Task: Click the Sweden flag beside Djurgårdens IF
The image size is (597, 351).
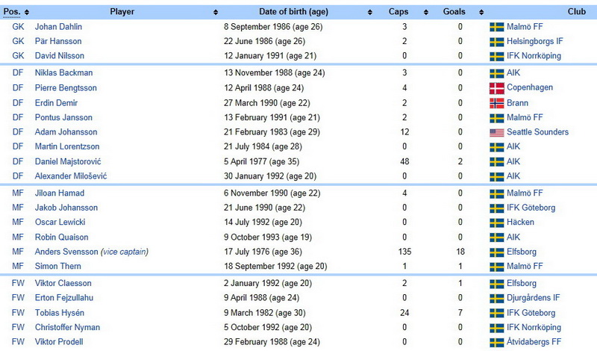Action: pyautogui.click(x=496, y=299)
